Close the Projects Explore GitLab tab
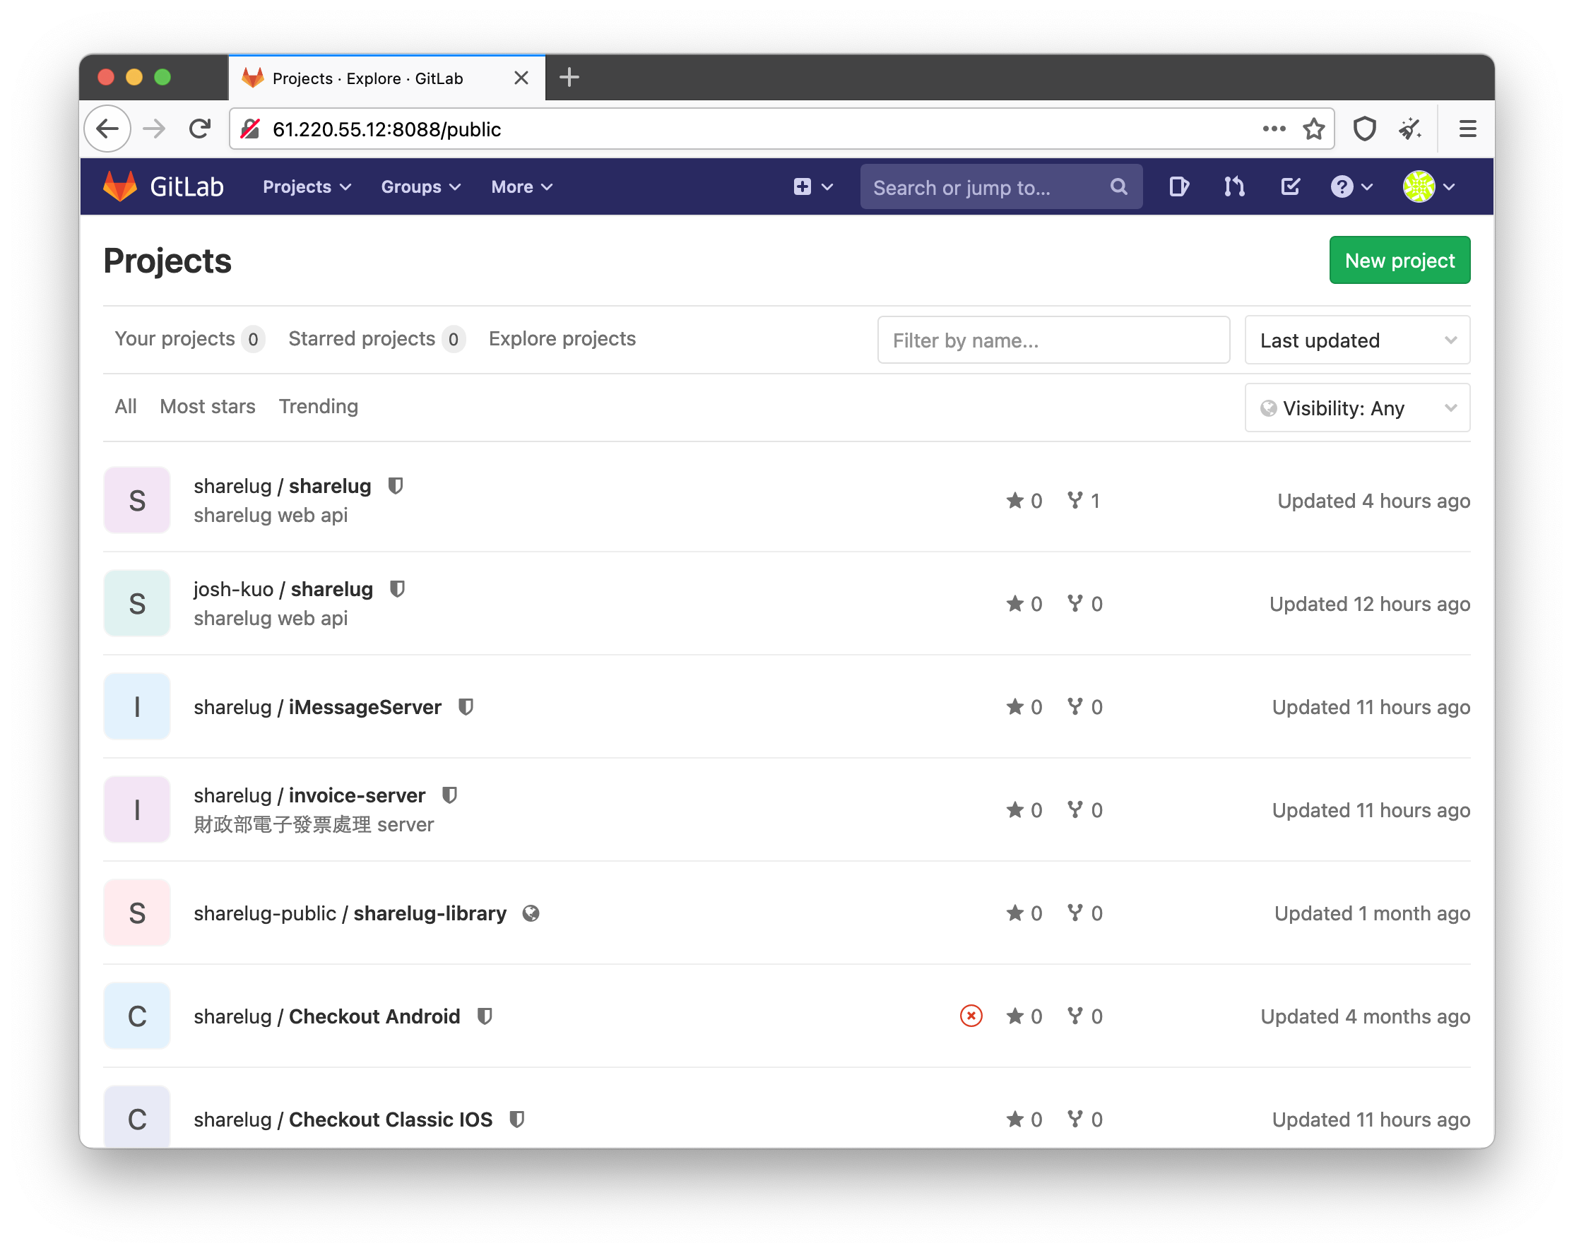The width and height of the screenshot is (1574, 1253). pyautogui.click(x=521, y=78)
